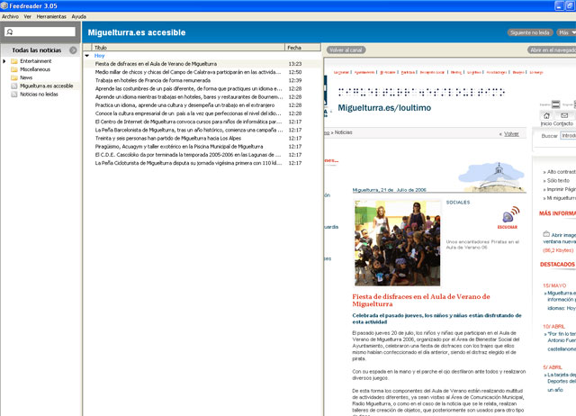Image resolution: width=576 pixels, height=416 pixels.
Task: Click the Siguiente no leída button
Action: tap(530, 32)
